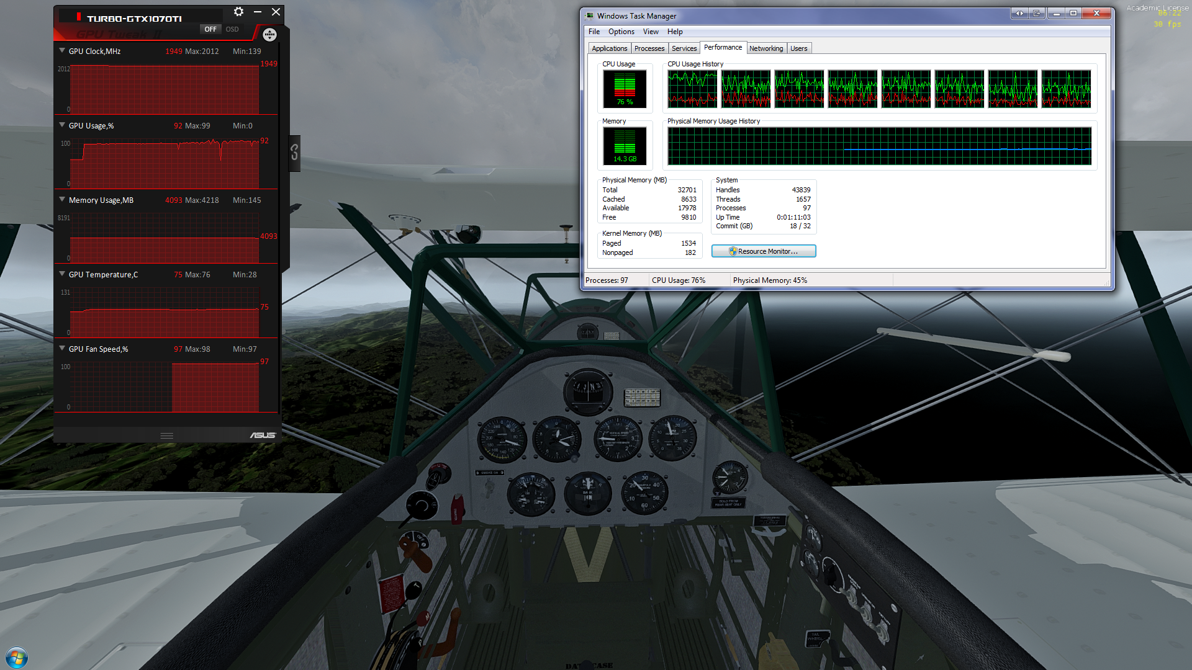Click the first CPU core history graph
Image resolution: width=1192 pixels, height=670 pixels.
pos(692,89)
